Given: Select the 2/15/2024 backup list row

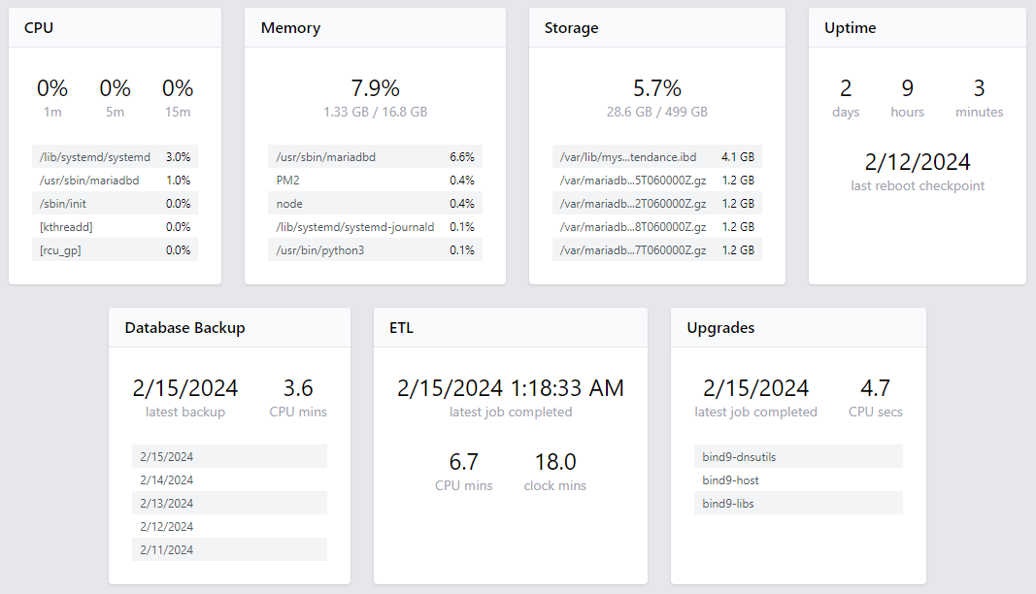Looking at the screenshot, I should click(x=229, y=456).
